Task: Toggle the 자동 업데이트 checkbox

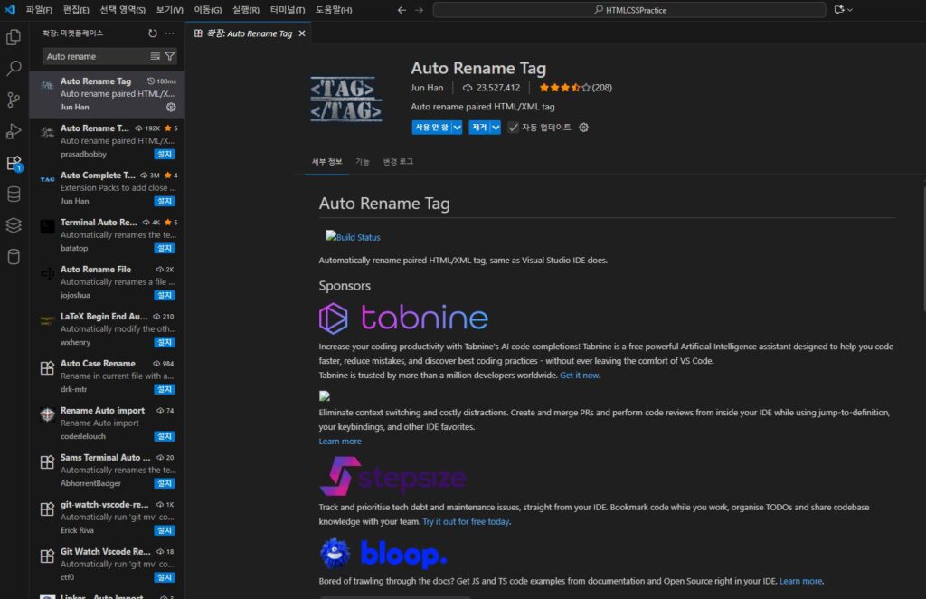Action: coord(515,128)
